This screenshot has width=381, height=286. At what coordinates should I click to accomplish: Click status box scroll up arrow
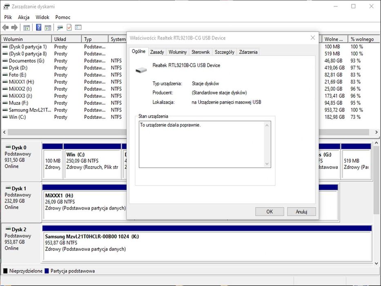[267, 125]
